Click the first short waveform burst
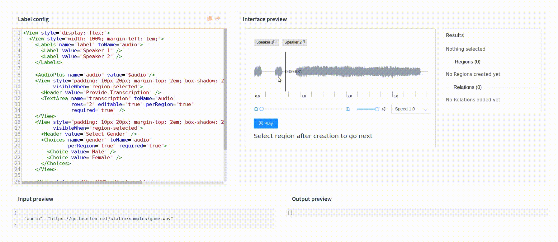 point(258,72)
